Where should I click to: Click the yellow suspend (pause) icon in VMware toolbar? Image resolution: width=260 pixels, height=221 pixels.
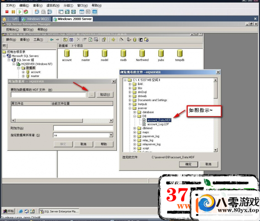click(13, 12)
